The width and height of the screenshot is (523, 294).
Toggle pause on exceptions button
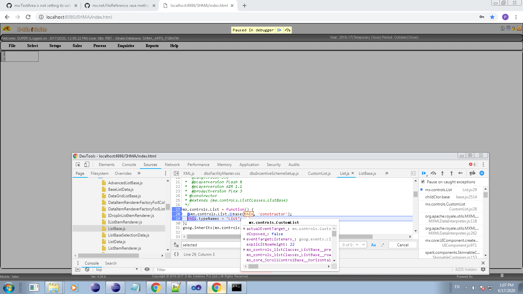coord(482,173)
